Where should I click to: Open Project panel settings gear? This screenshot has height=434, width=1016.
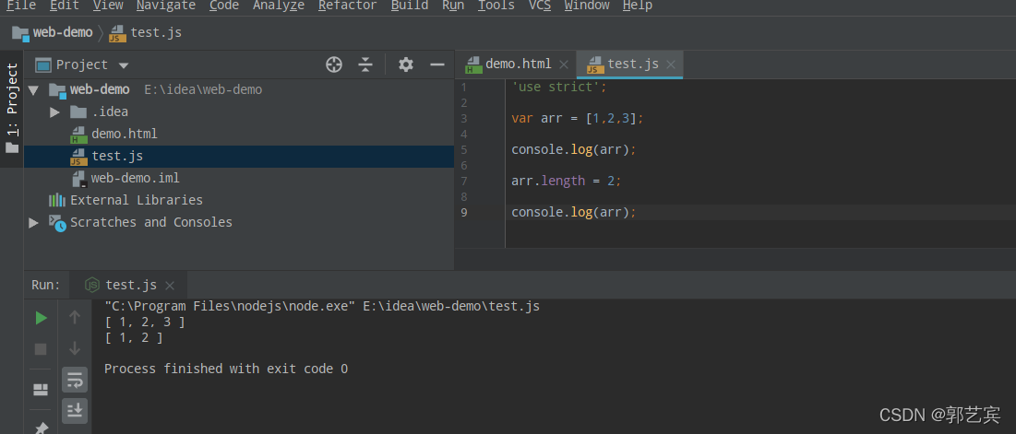pyautogui.click(x=406, y=65)
